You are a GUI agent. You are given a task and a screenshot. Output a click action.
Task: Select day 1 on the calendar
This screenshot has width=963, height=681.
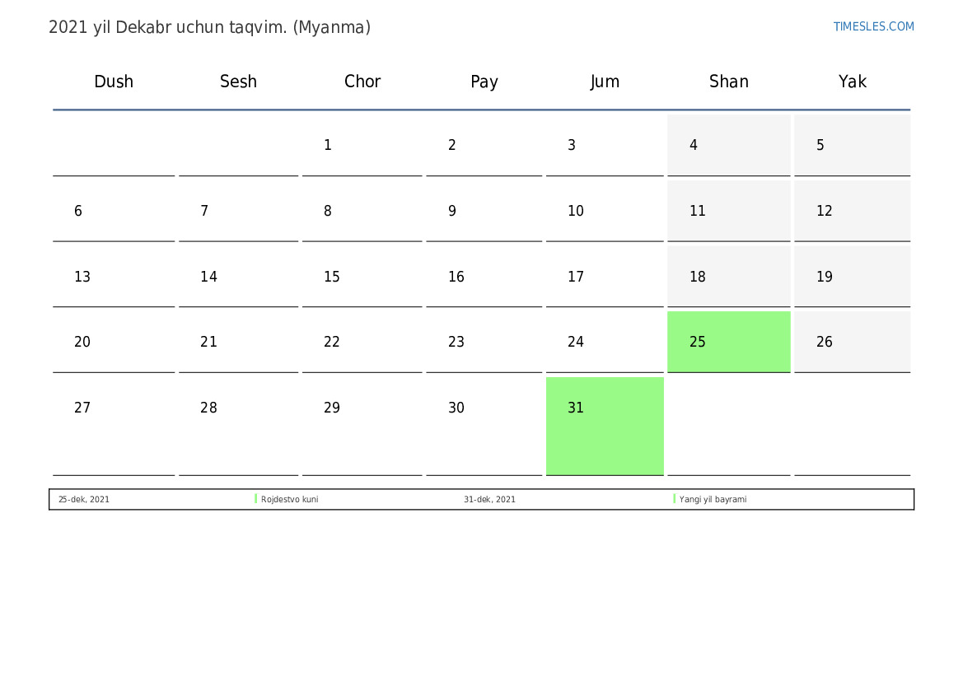(362, 146)
